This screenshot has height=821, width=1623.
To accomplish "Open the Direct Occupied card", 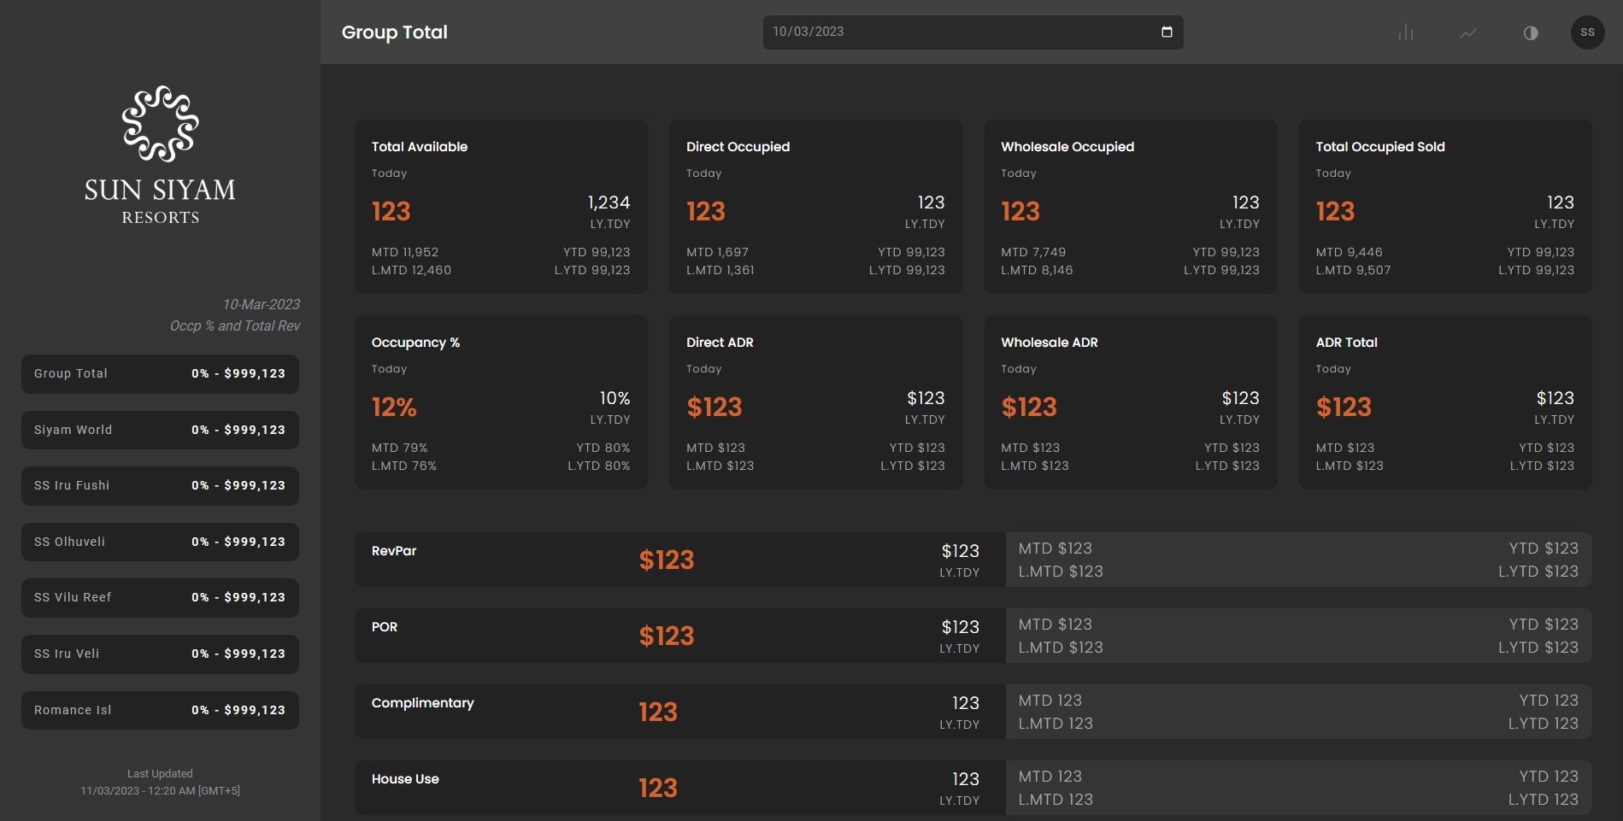I will (815, 207).
